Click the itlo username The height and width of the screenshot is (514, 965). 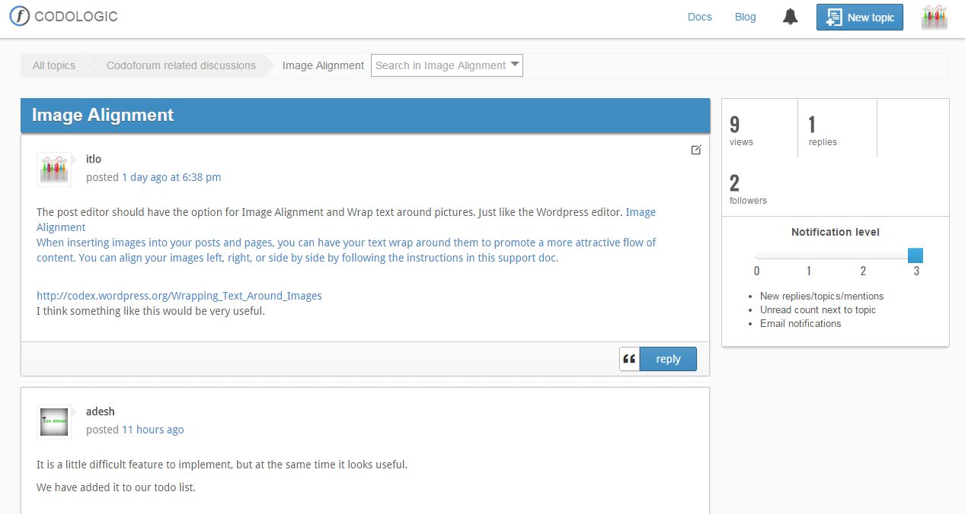pos(94,159)
